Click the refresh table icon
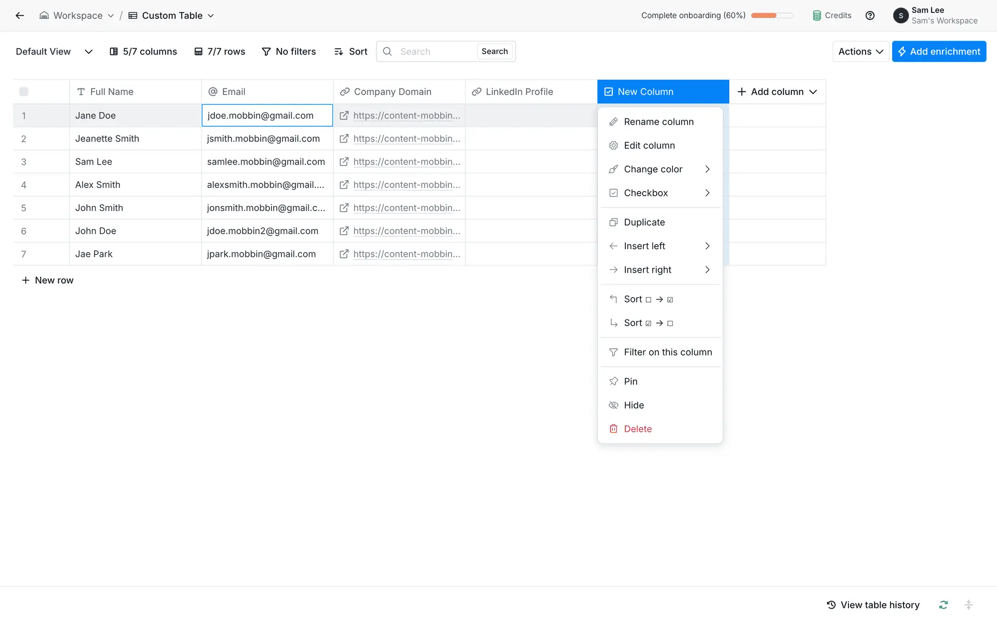Viewport: 997px width, 623px height. click(x=943, y=605)
